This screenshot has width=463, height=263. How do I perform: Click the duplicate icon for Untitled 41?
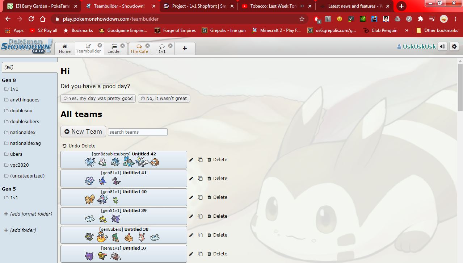200,179
